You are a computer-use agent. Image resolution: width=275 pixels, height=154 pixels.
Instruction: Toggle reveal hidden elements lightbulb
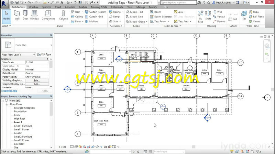101,147
